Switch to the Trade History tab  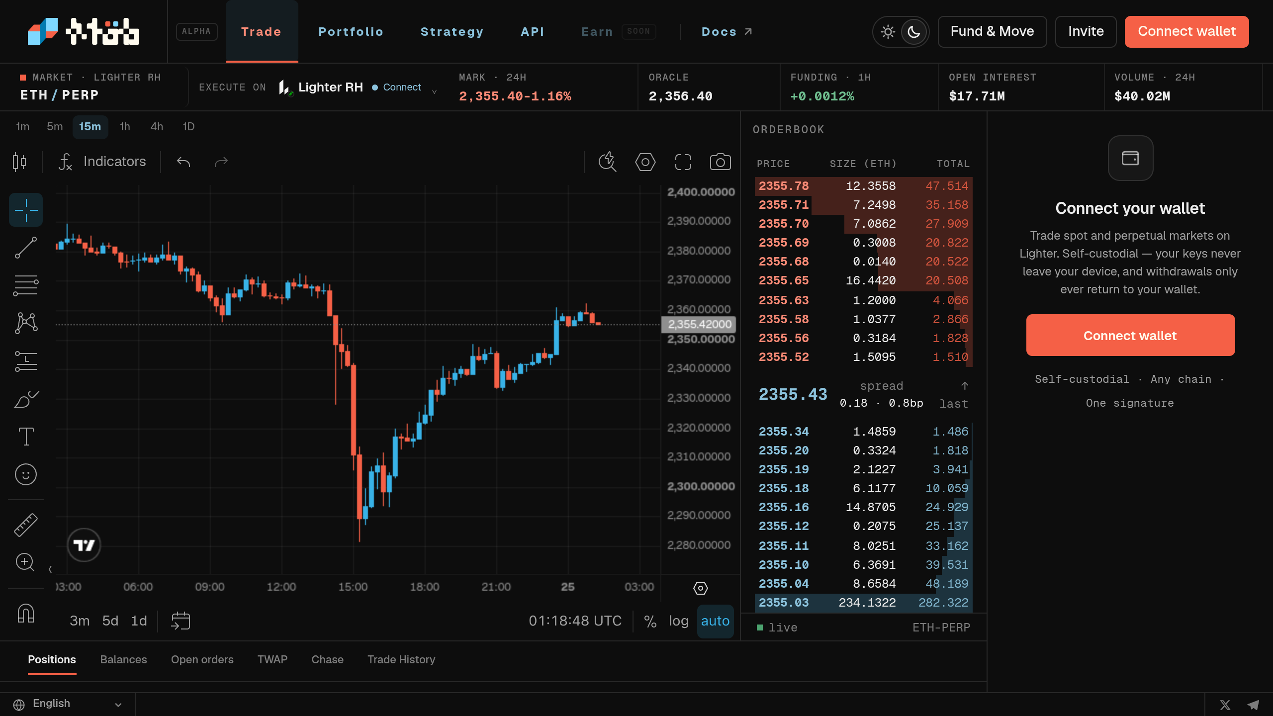tap(401, 659)
